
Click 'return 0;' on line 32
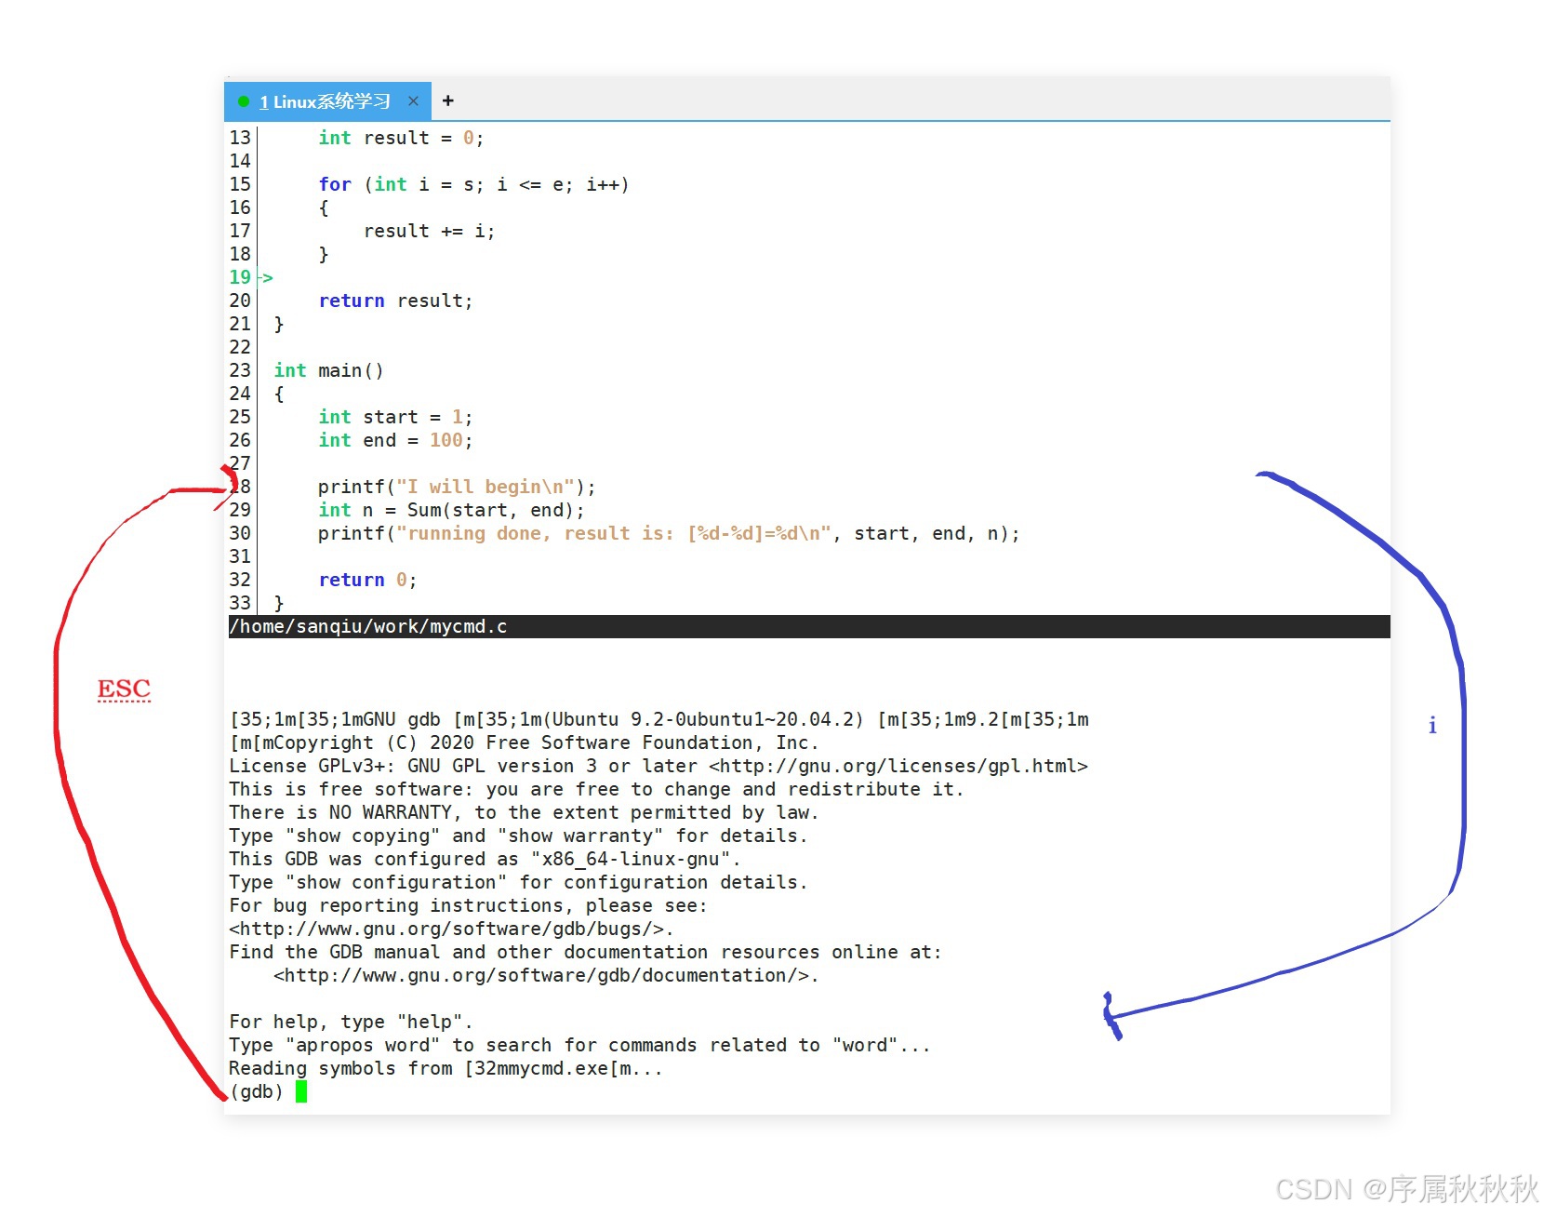tap(367, 580)
